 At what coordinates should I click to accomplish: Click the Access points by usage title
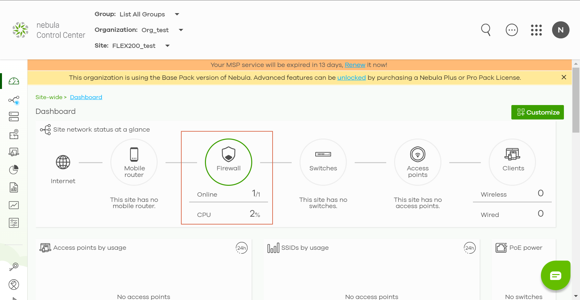click(90, 248)
